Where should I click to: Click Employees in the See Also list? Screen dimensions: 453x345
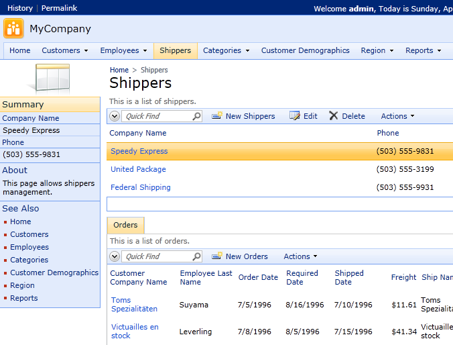[x=29, y=247]
